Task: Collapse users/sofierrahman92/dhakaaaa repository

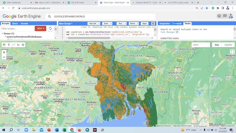Action: tap(5, 37)
